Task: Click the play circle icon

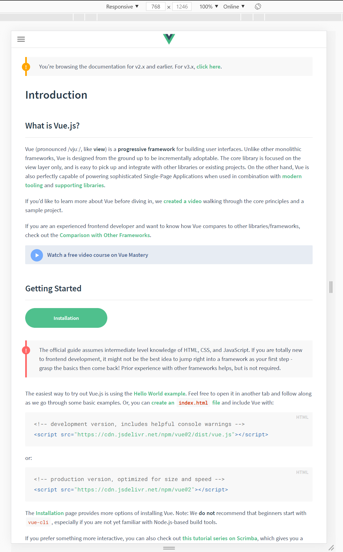Action: [37, 255]
